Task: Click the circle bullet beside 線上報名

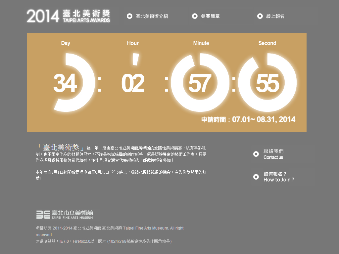Action: (260, 16)
